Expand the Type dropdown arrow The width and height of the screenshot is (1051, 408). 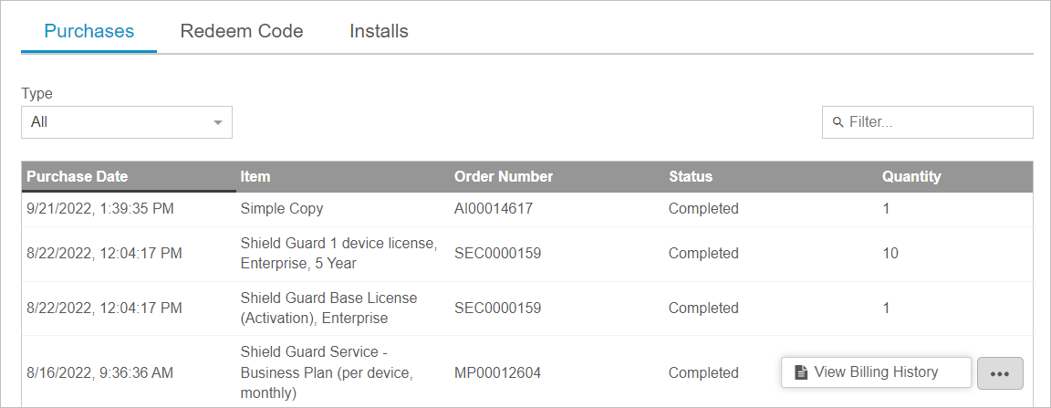[217, 123]
